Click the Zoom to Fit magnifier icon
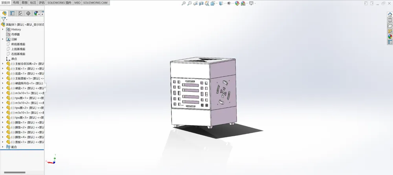Image resolution: width=393 pixels, height=175 pixels. 184,3
